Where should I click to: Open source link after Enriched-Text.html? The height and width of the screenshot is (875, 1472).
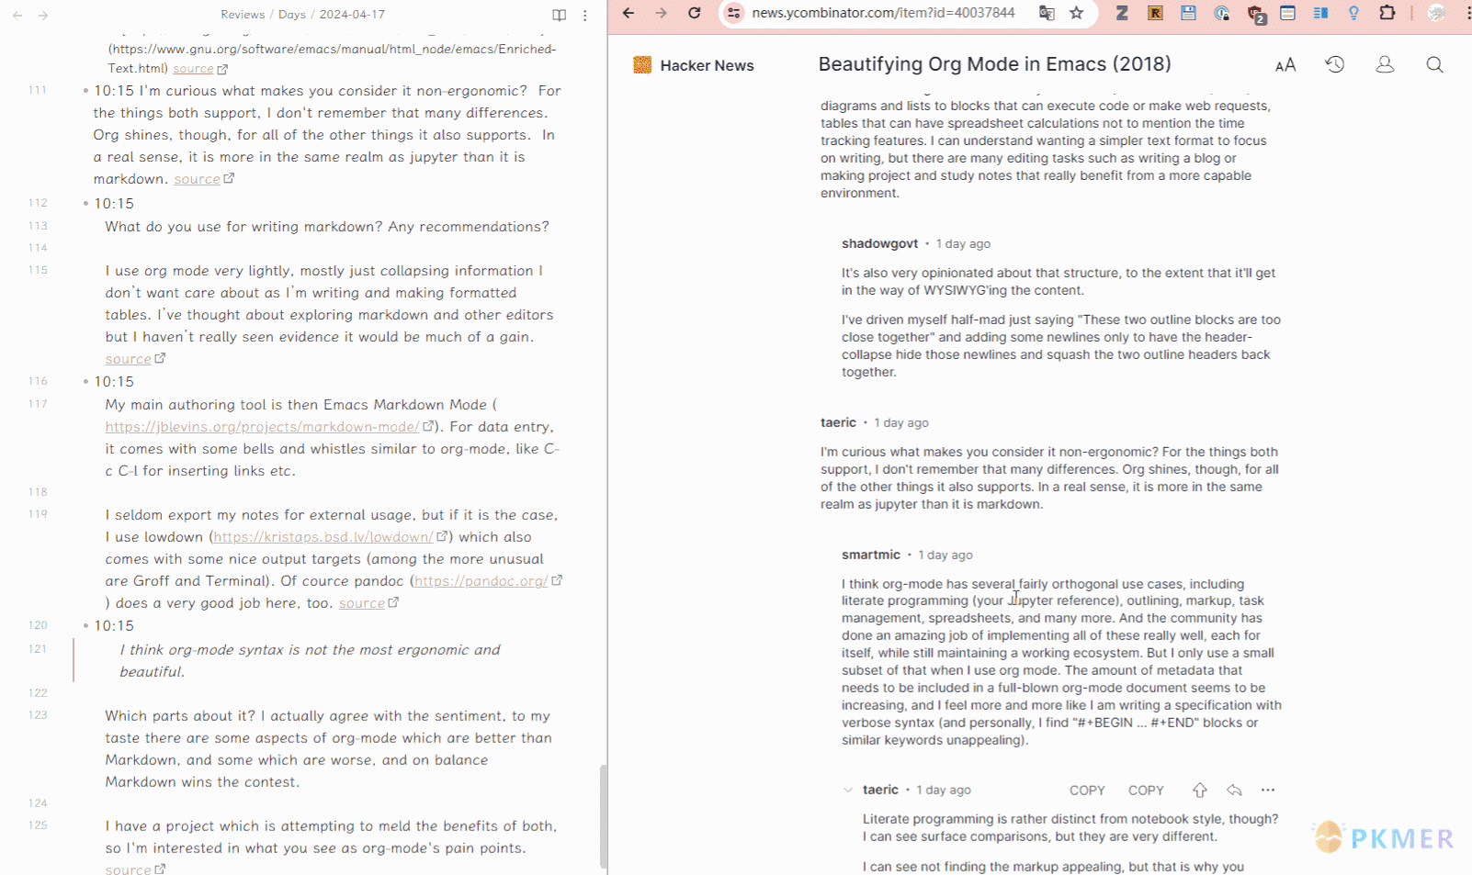click(193, 69)
